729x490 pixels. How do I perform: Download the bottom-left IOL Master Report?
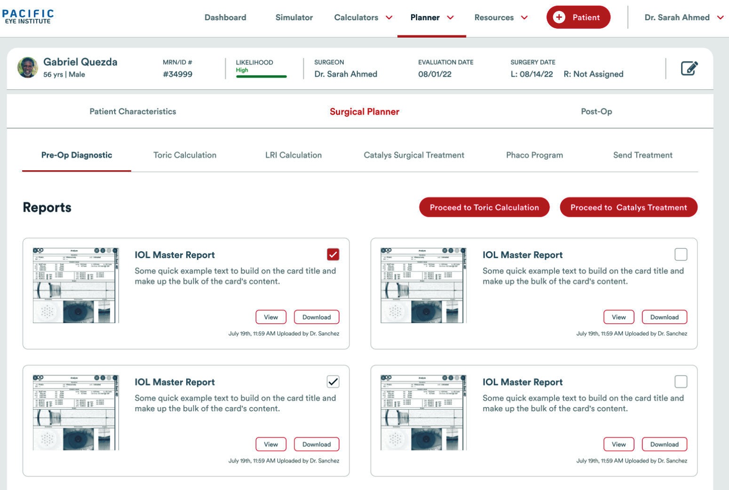[317, 444]
